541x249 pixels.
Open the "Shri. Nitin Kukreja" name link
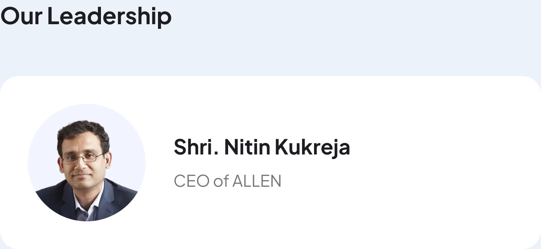click(x=262, y=147)
